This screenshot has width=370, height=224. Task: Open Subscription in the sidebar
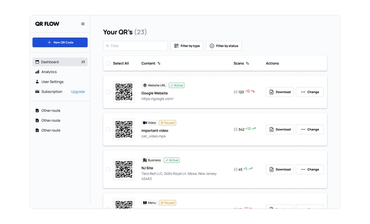click(49, 92)
